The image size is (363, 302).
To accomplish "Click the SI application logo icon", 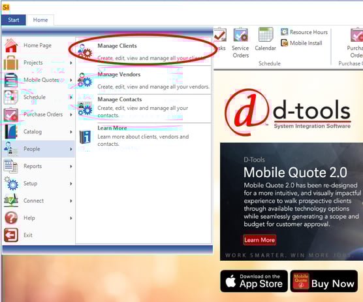I will coord(6,7).
